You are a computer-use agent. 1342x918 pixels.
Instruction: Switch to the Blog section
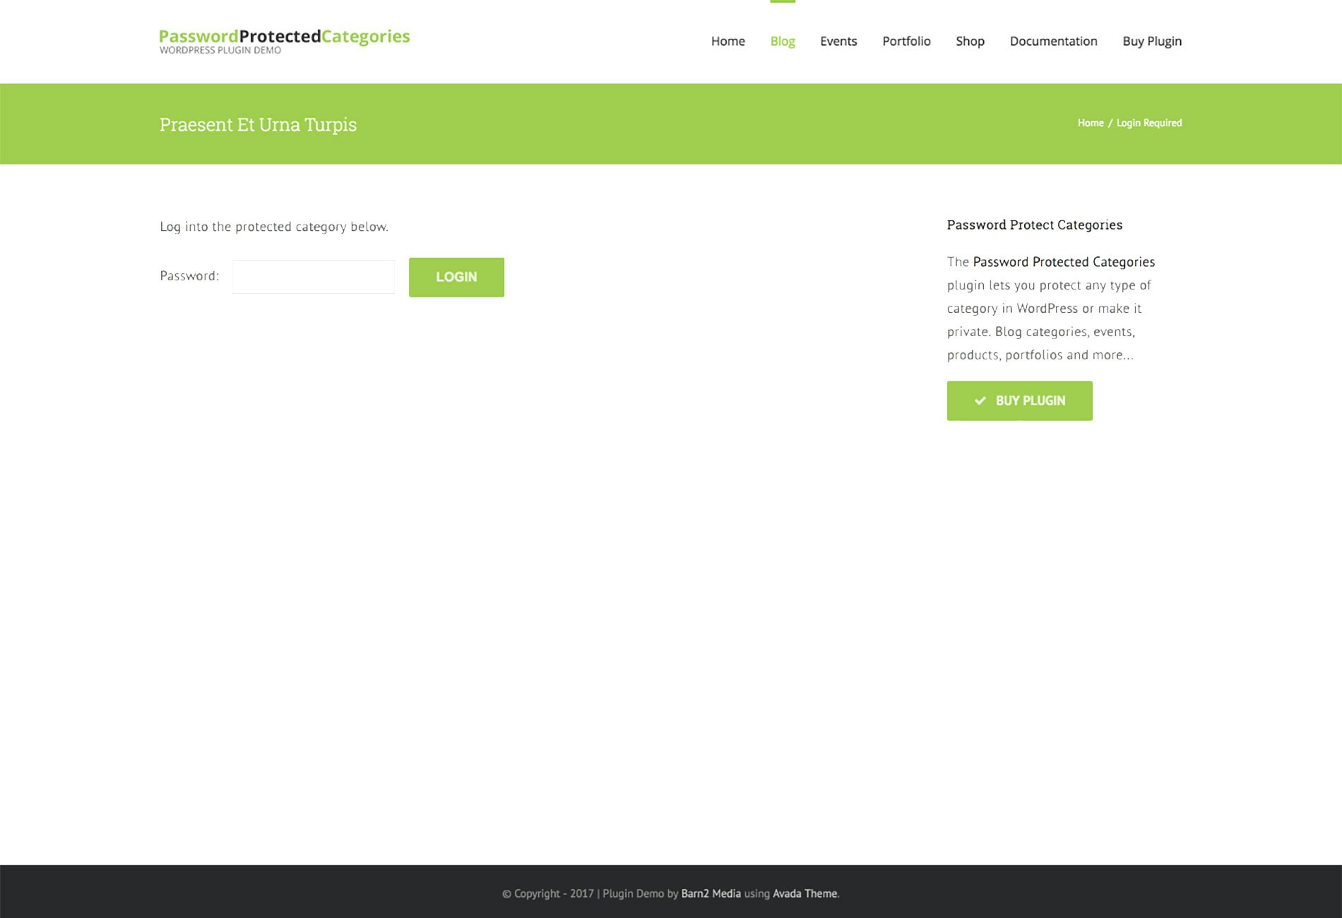click(x=782, y=42)
